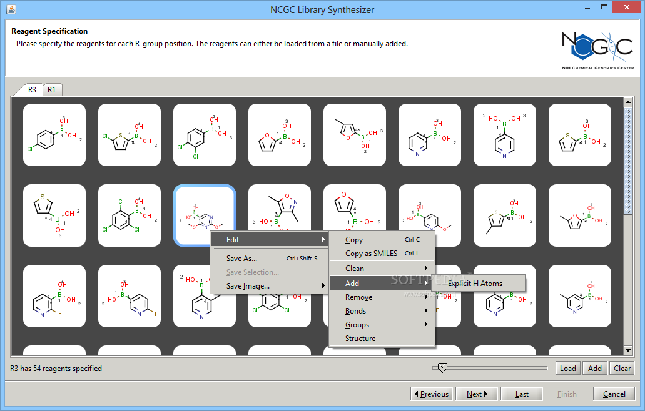Click the vertical scrollbar thumb
Screen dimensions: 645x411
[x=627, y=161]
